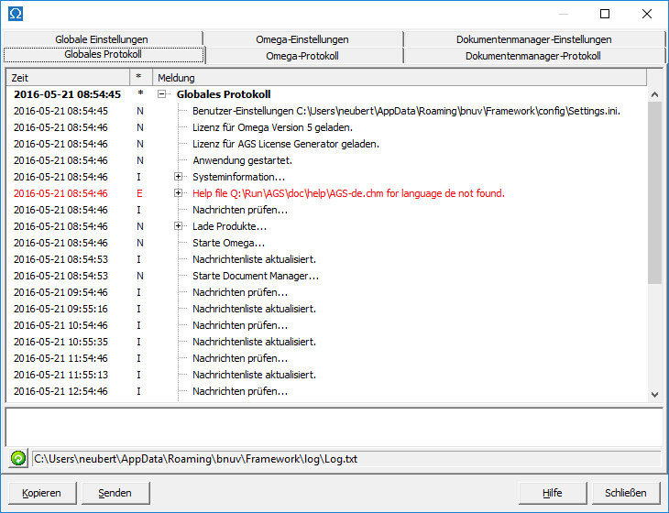Click the Senden button

click(115, 493)
